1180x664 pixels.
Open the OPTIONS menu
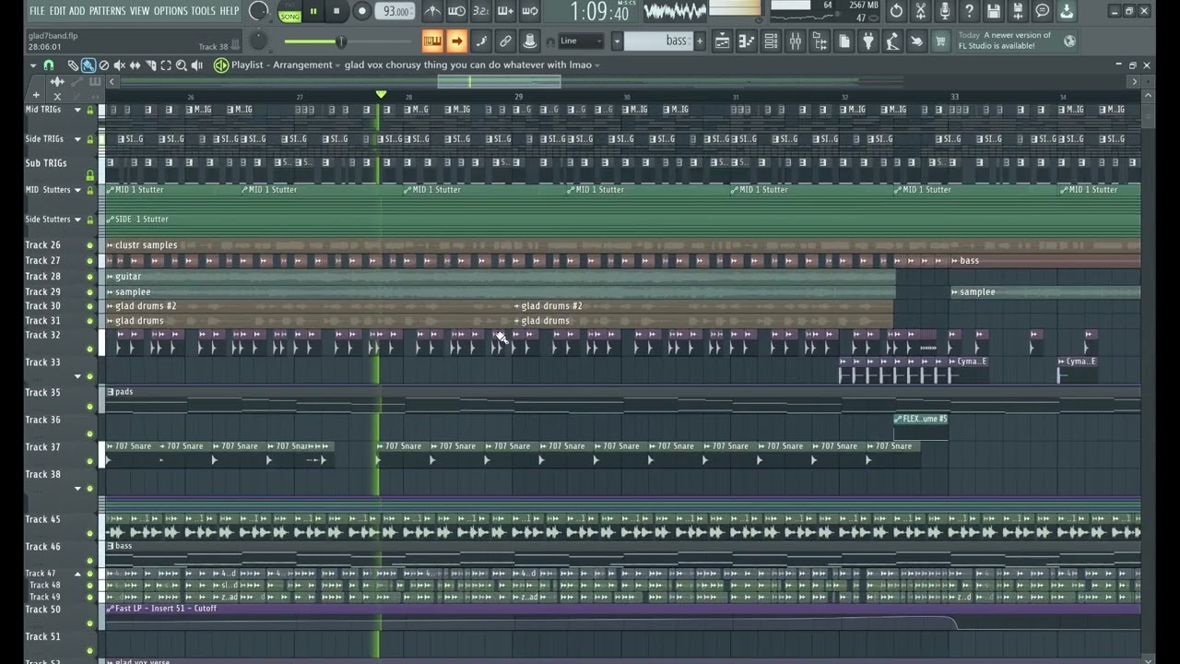coord(171,11)
